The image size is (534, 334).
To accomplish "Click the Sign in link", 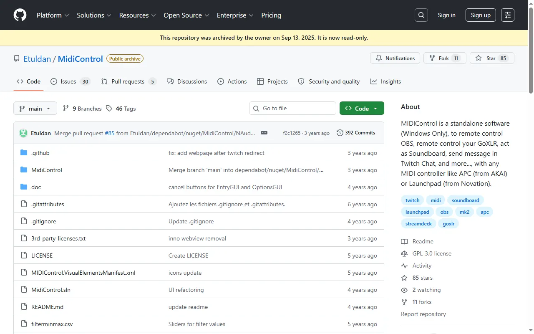I will pos(446,15).
